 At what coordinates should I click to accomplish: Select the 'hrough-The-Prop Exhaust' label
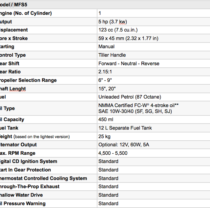(x=30, y=187)
